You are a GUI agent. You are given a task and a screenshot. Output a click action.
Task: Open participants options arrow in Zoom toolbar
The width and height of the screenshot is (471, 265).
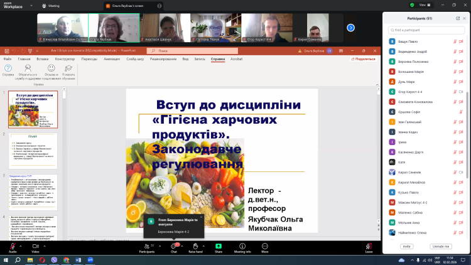click(160, 246)
